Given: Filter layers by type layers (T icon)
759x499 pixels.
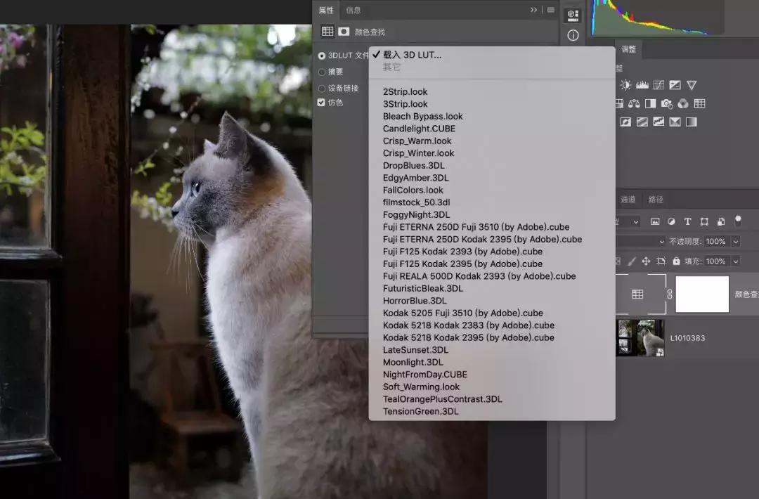Looking at the screenshot, I should pyautogui.click(x=687, y=221).
